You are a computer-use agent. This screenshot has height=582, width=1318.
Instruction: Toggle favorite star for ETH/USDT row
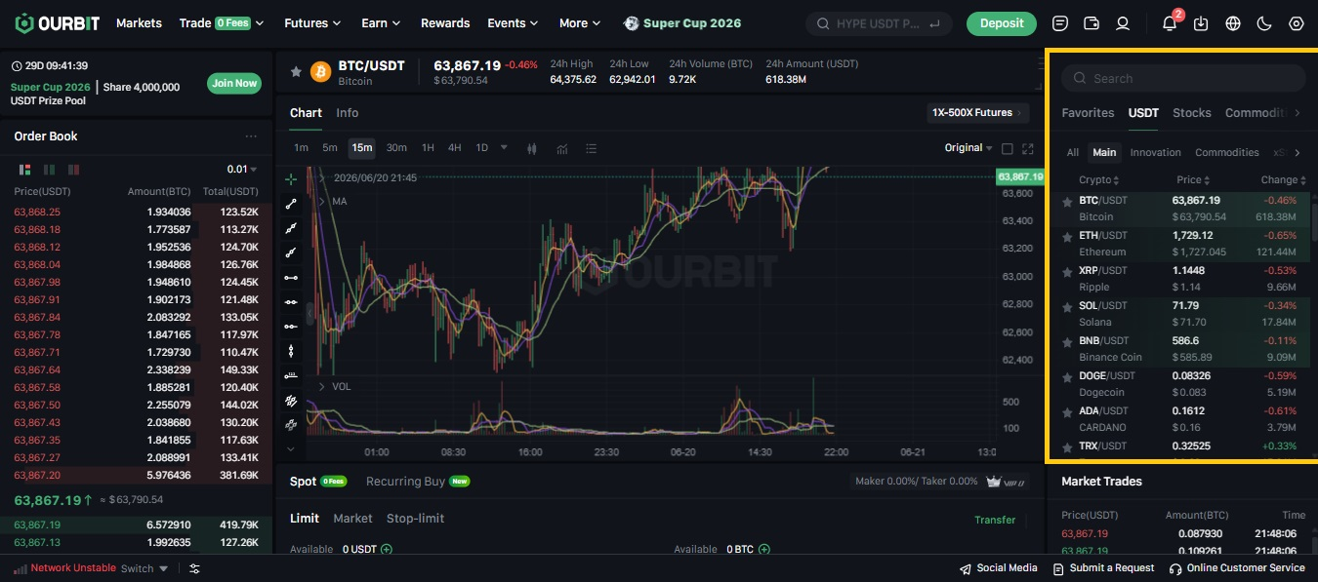click(1067, 237)
